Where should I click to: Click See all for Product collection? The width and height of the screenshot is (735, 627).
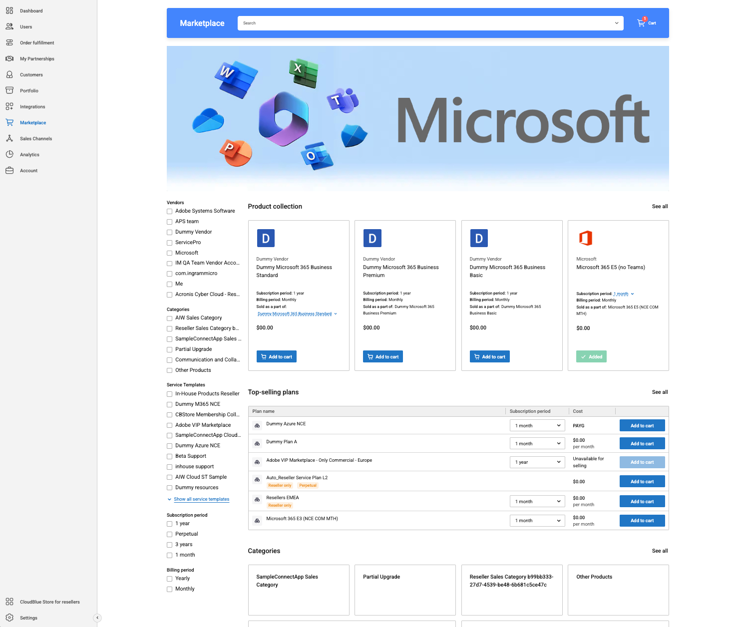click(660, 206)
